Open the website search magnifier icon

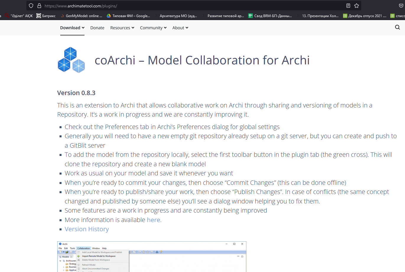397,27
